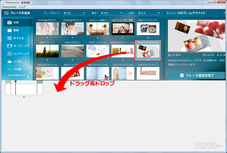This screenshot has width=227, height=153.
Task: Click the clapperboard icon beside 動画
Action: point(9,30)
